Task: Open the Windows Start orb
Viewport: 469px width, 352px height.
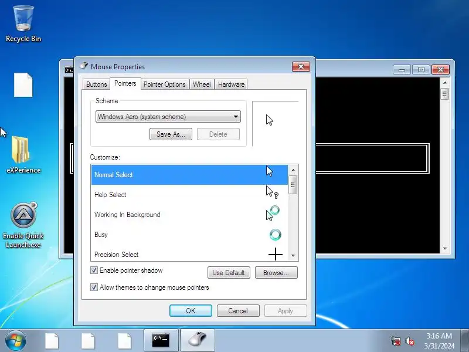Action: click(16, 340)
